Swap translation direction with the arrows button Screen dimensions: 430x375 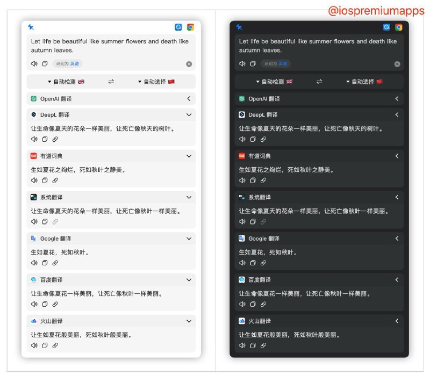click(110, 81)
